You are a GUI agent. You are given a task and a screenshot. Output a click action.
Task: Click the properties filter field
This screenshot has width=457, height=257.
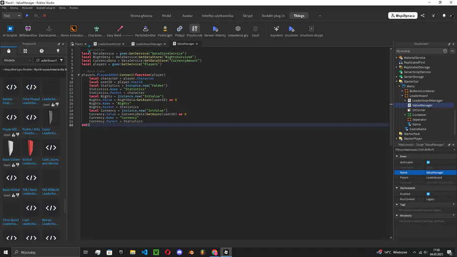(x=424, y=150)
